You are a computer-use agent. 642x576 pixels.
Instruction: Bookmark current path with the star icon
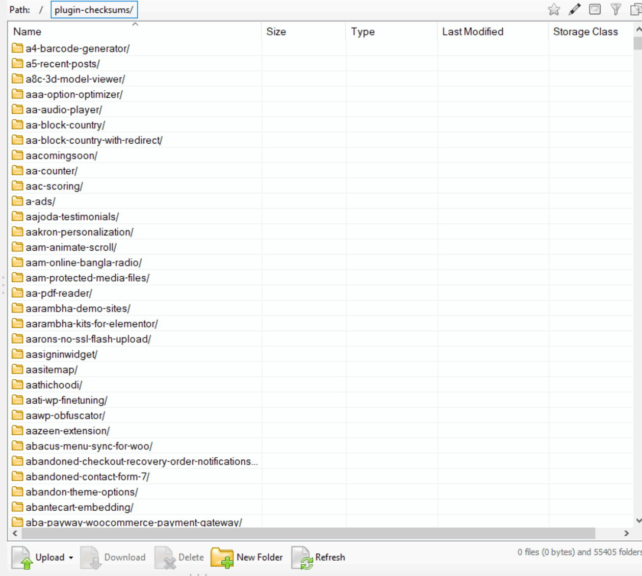tap(554, 9)
